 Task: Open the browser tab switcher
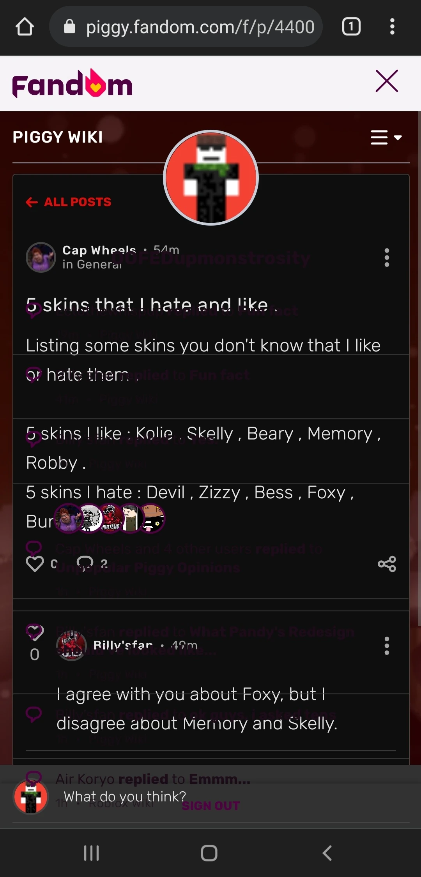[x=351, y=27]
